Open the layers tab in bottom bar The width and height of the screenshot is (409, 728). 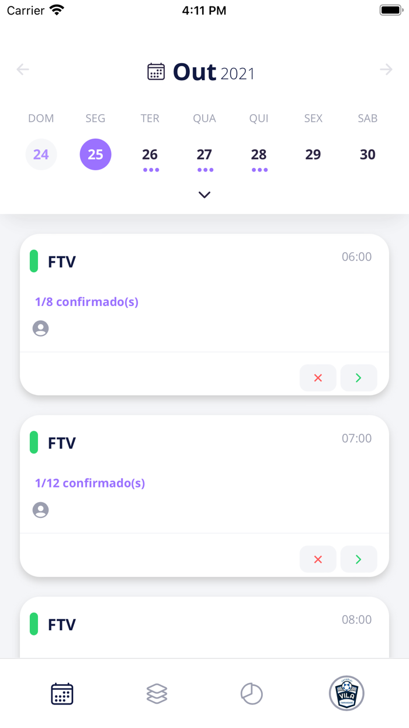[157, 694]
